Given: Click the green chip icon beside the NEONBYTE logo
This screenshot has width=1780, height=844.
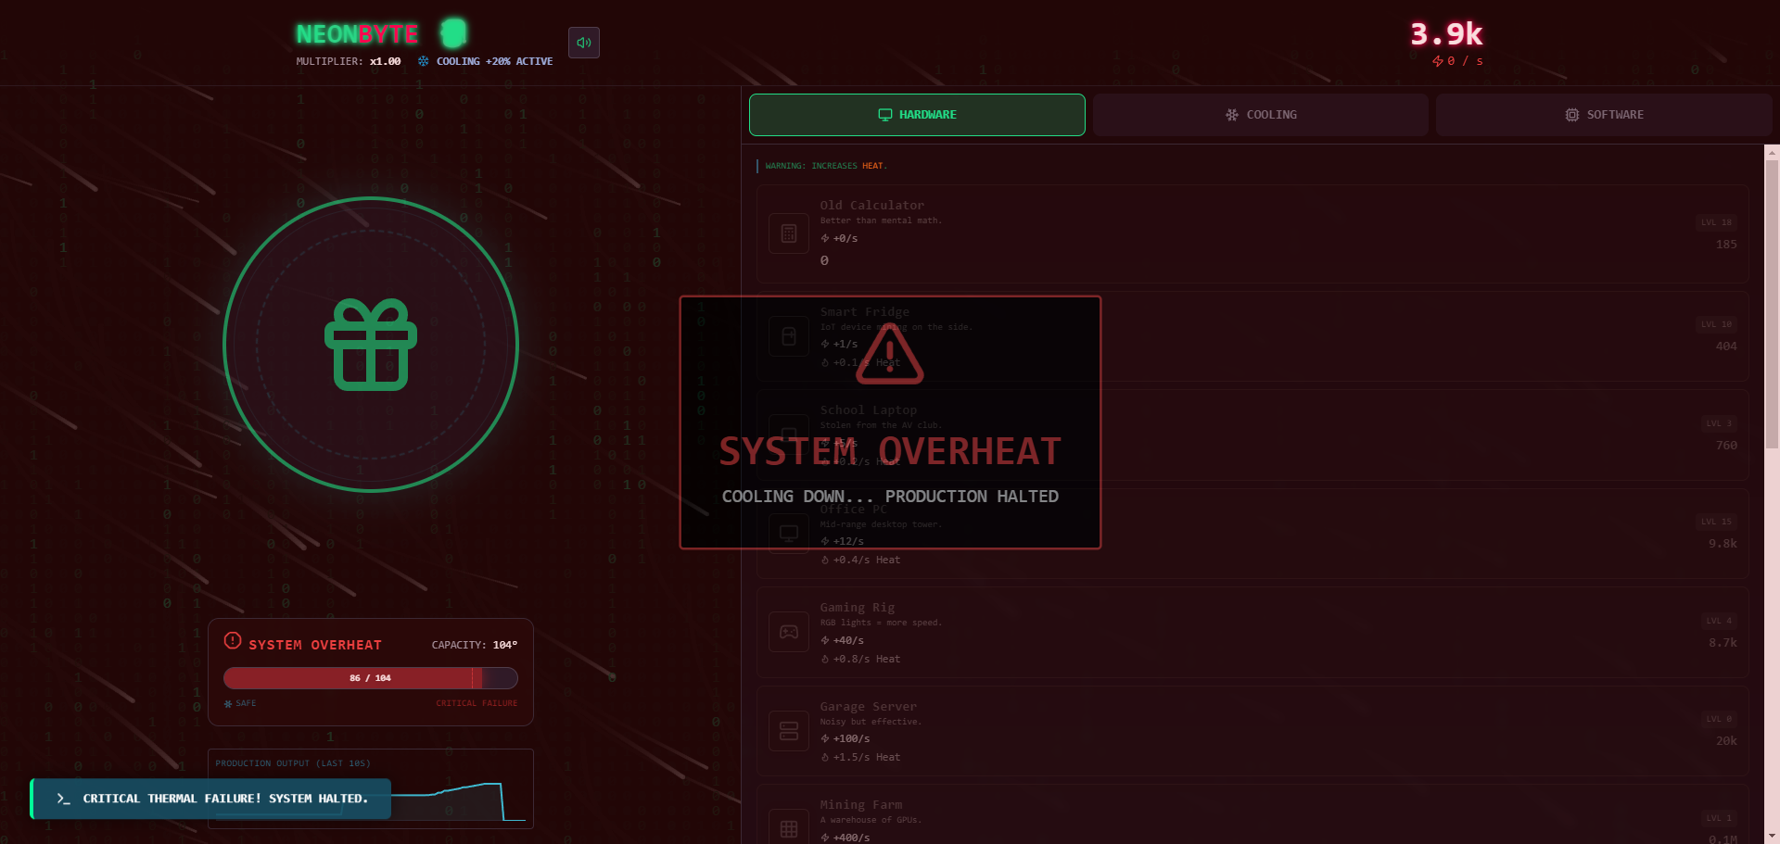Looking at the screenshot, I should click(453, 33).
